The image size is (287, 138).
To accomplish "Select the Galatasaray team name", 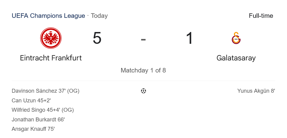I will tap(236, 58).
